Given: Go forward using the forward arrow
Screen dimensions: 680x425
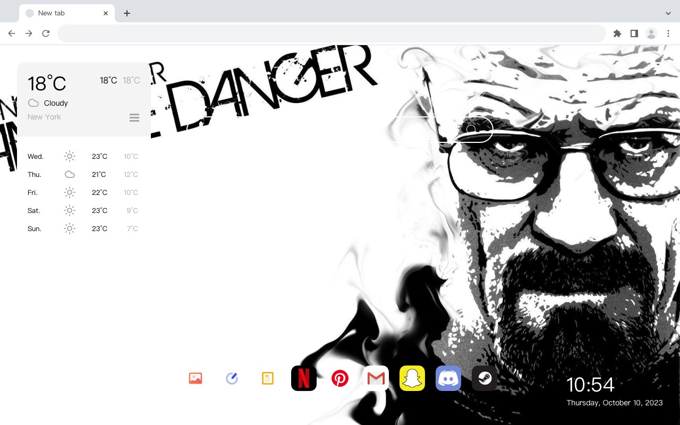Looking at the screenshot, I should point(29,33).
